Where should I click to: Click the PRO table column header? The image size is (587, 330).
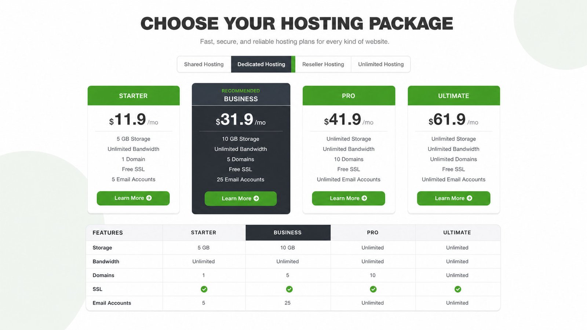coord(373,232)
